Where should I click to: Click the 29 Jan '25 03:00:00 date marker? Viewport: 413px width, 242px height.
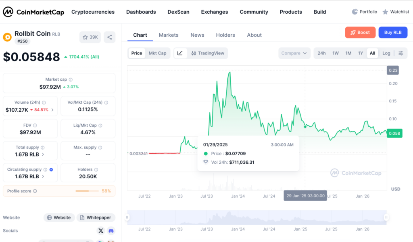(305, 196)
